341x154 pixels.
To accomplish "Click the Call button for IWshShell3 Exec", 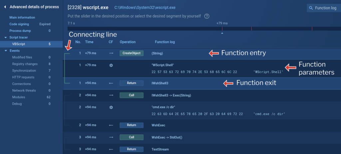I will tap(131, 95).
